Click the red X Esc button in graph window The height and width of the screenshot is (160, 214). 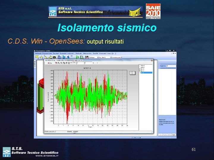[x=50, y=63]
